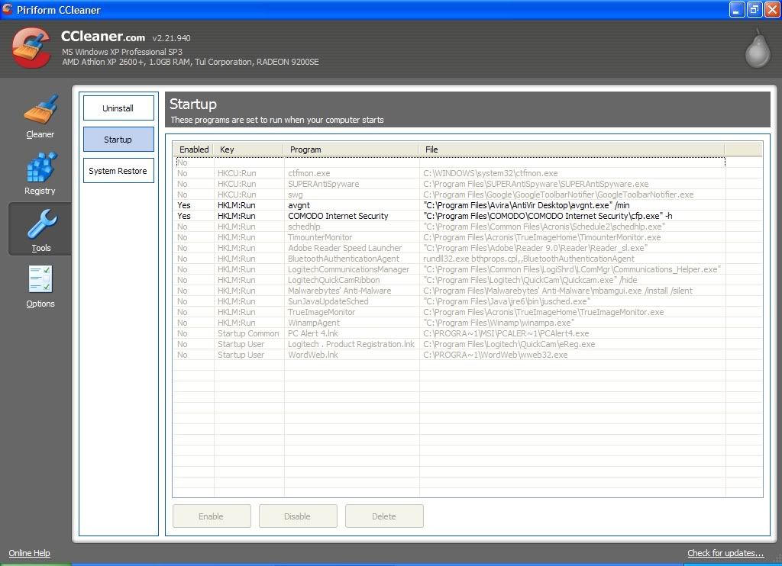Click the Check for updates link
Viewport: 782px width, 566px height.
tap(725, 553)
